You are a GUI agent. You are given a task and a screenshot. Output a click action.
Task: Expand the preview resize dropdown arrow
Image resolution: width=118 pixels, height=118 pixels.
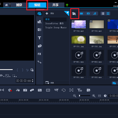click(x=10, y=77)
